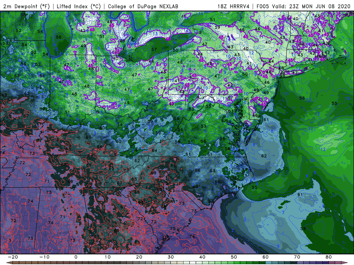The height and width of the screenshot is (265, 354).
Task: Click the "10" color bar scale label
Action: click(108, 257)
